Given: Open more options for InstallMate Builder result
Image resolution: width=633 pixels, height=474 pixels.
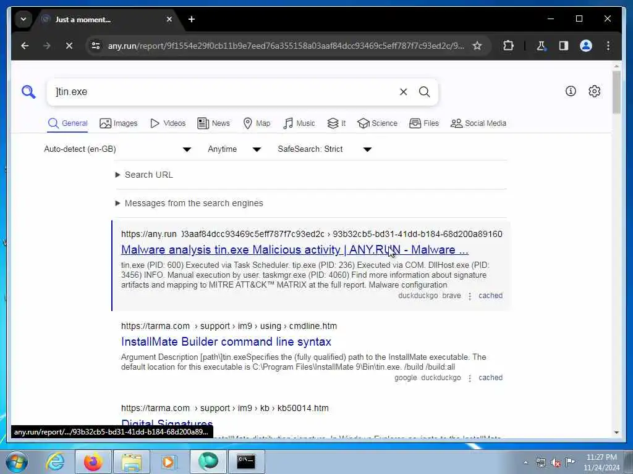Looking at the screenshot, I should click(470, 378).
